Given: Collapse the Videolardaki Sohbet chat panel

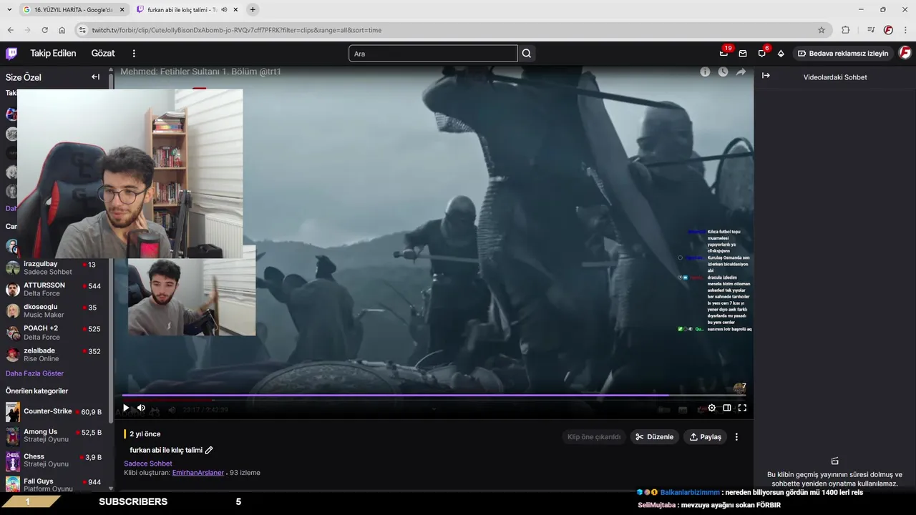Looking at the screenshot, I should click(766, 75).
